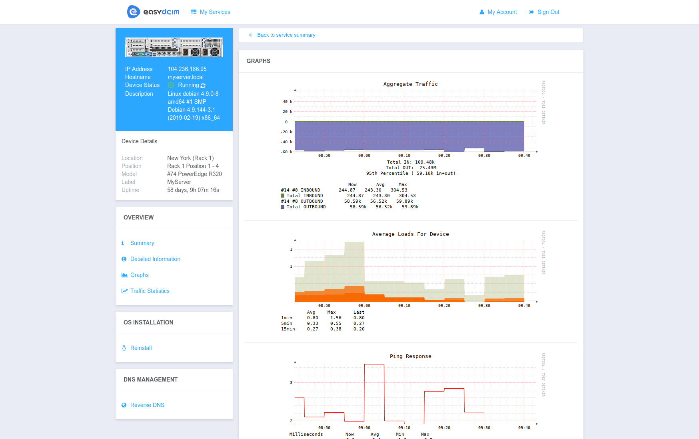Click the Total OUTBOUND purple legend swatch
This screenshot has width=699, height=439.
[283, 207]
